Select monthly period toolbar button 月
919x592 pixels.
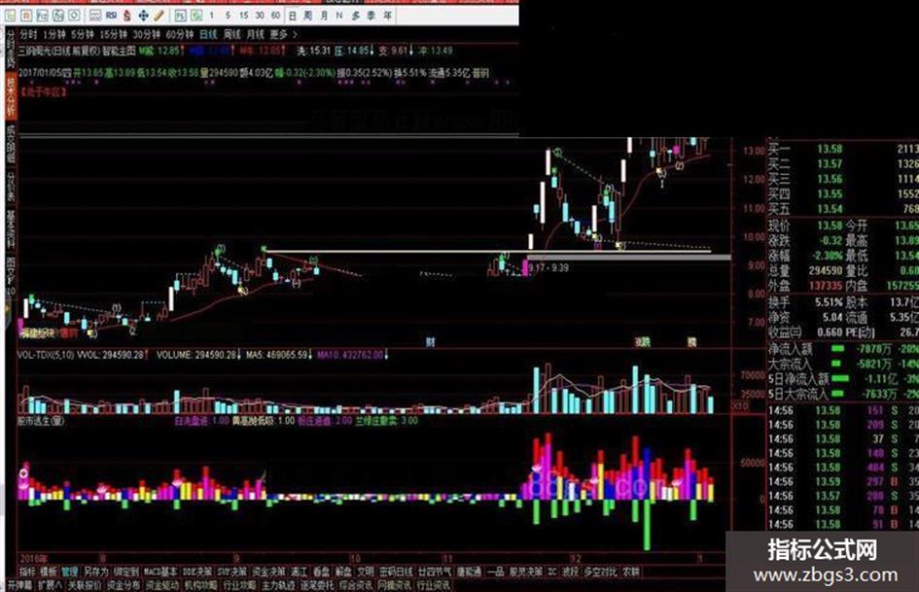tap(324, 16)
